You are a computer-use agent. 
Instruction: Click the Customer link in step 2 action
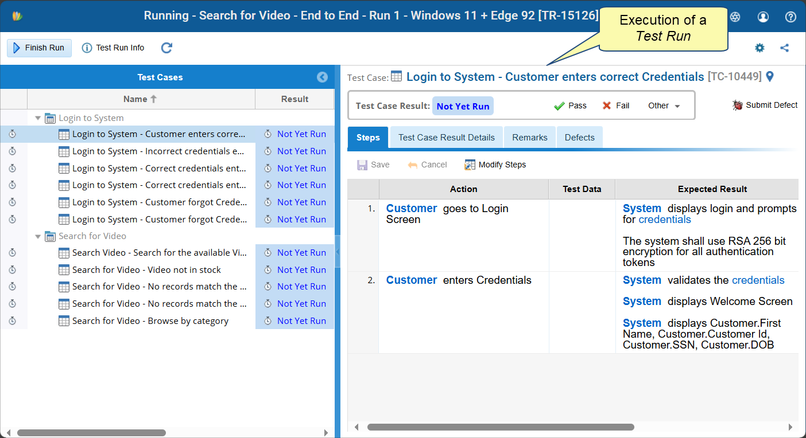[x=412, y=280]
